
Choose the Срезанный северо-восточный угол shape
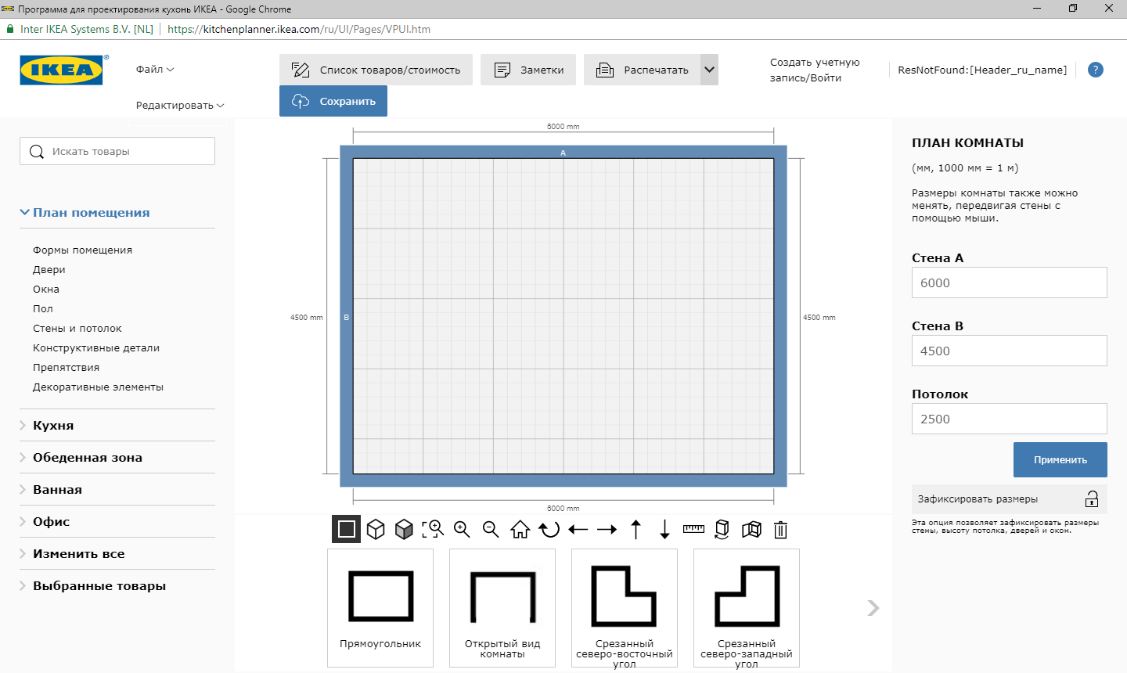tap(625, 608)
